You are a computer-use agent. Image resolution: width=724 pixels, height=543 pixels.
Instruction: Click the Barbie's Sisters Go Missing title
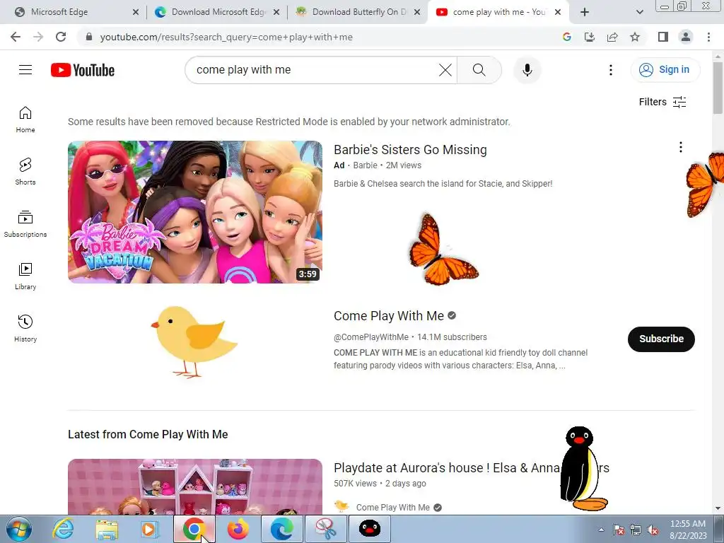(x=410, y=150)
